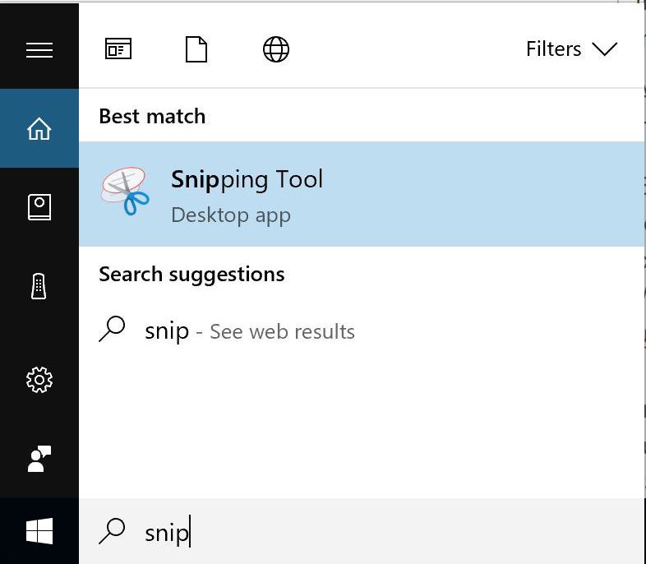This screenshot has width=646, height=564.
Task: Filter results by Documents icon
Action: [196, 49]
